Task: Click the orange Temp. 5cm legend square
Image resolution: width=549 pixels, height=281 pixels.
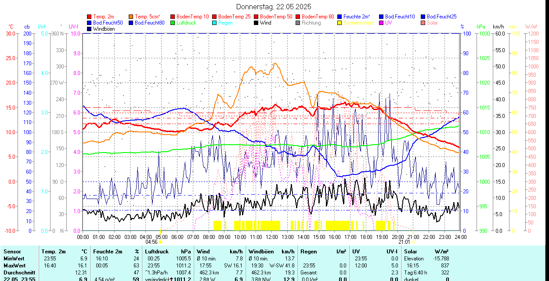Action: [131, 17]
